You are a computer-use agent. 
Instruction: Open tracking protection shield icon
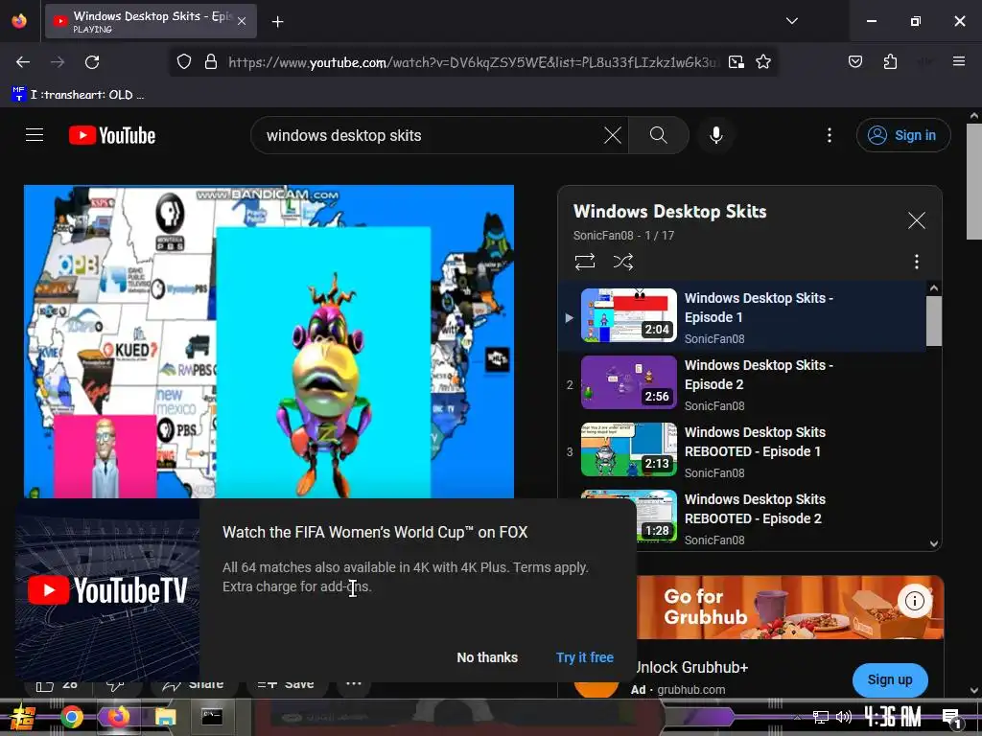click(x=183, y=62)
